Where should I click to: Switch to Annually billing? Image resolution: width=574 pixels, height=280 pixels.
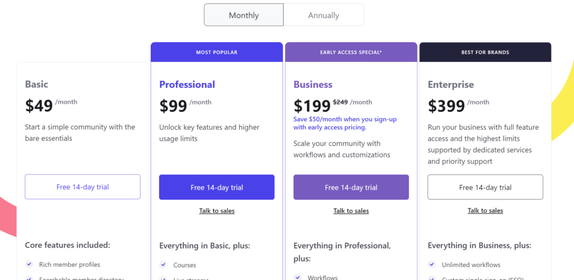point(323,15)
